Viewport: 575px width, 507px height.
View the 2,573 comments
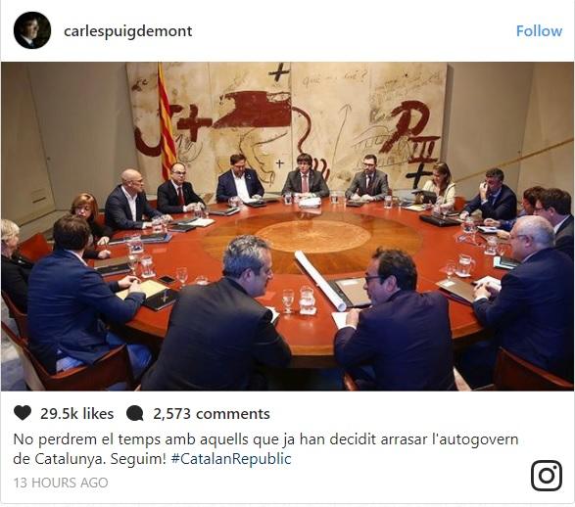coord(212,414)
